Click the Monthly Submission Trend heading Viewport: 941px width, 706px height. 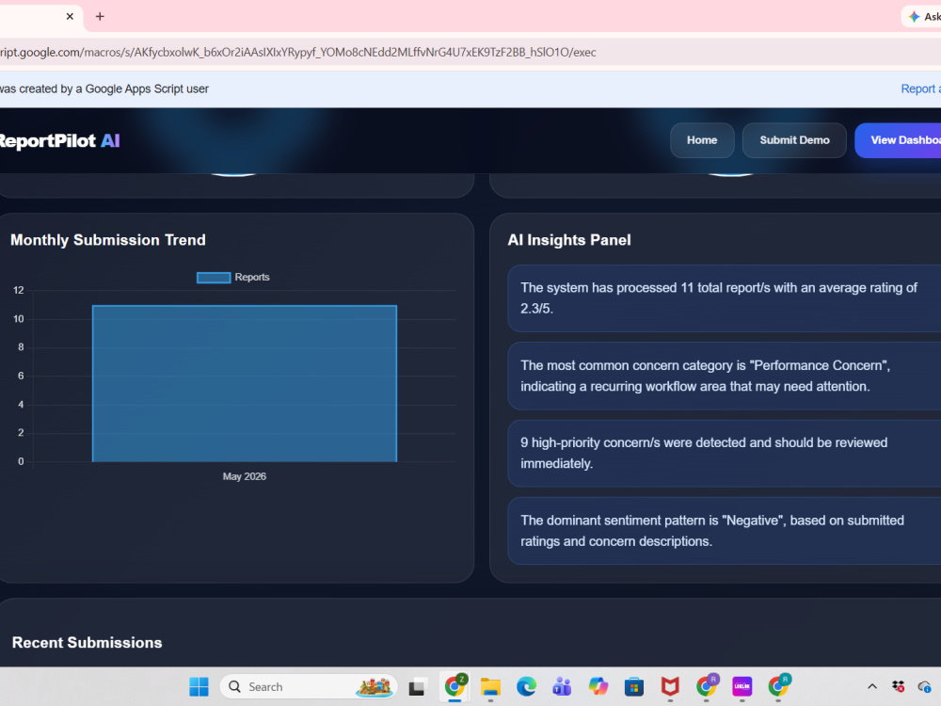(108, 240)
